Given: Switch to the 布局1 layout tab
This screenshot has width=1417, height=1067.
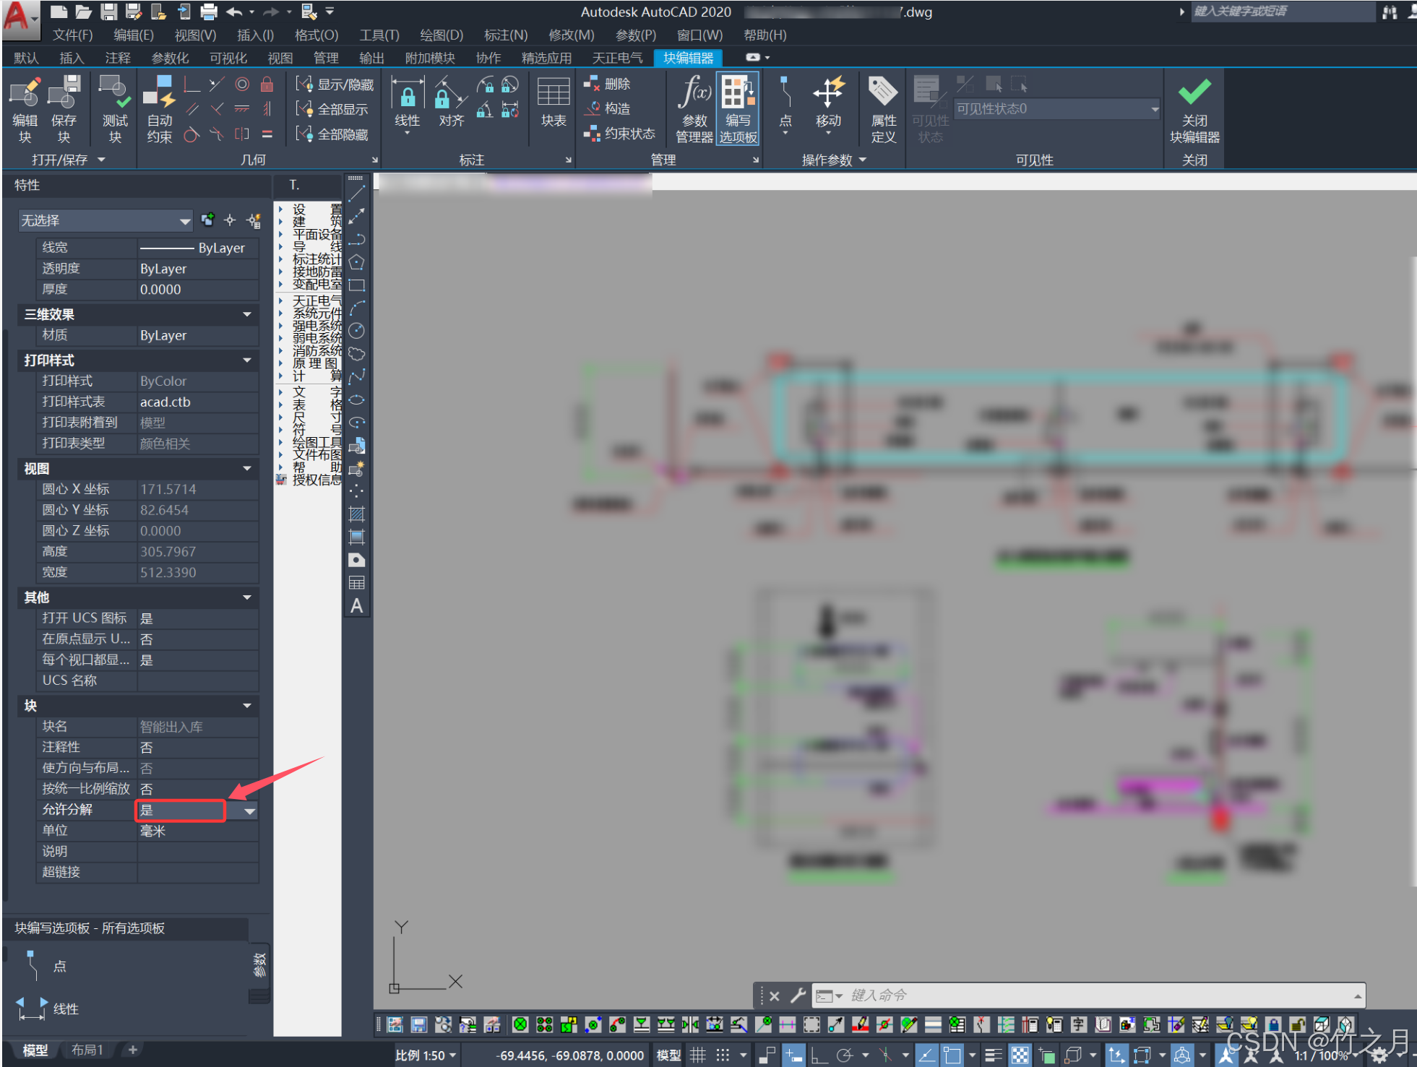Looking at the screenshot, I should click(87, 1050).
